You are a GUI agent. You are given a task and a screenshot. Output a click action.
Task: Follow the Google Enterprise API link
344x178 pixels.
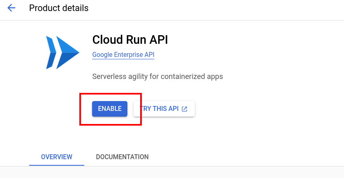(x=123, y=54)
